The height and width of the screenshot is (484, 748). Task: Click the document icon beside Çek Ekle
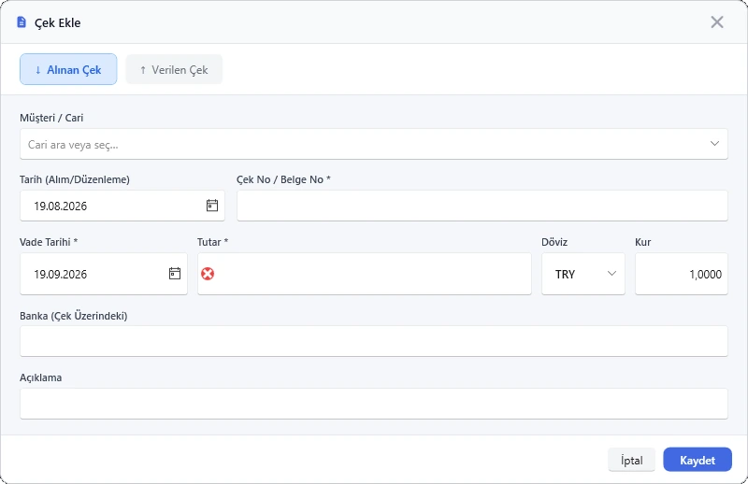[22, 22]
